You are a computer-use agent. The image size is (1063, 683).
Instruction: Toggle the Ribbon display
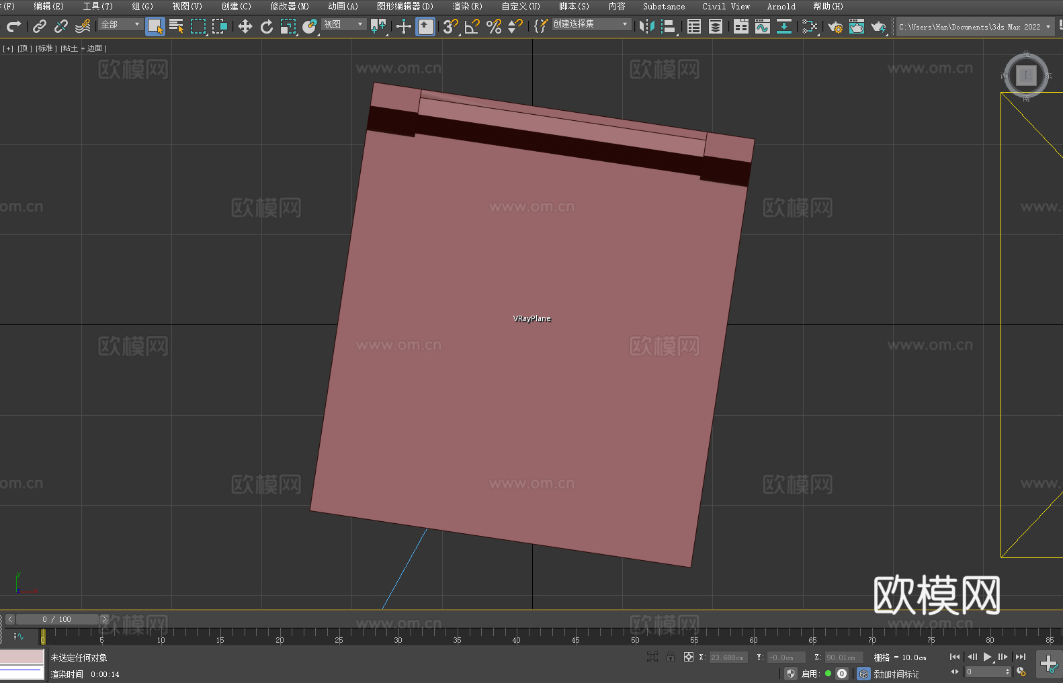741,26
